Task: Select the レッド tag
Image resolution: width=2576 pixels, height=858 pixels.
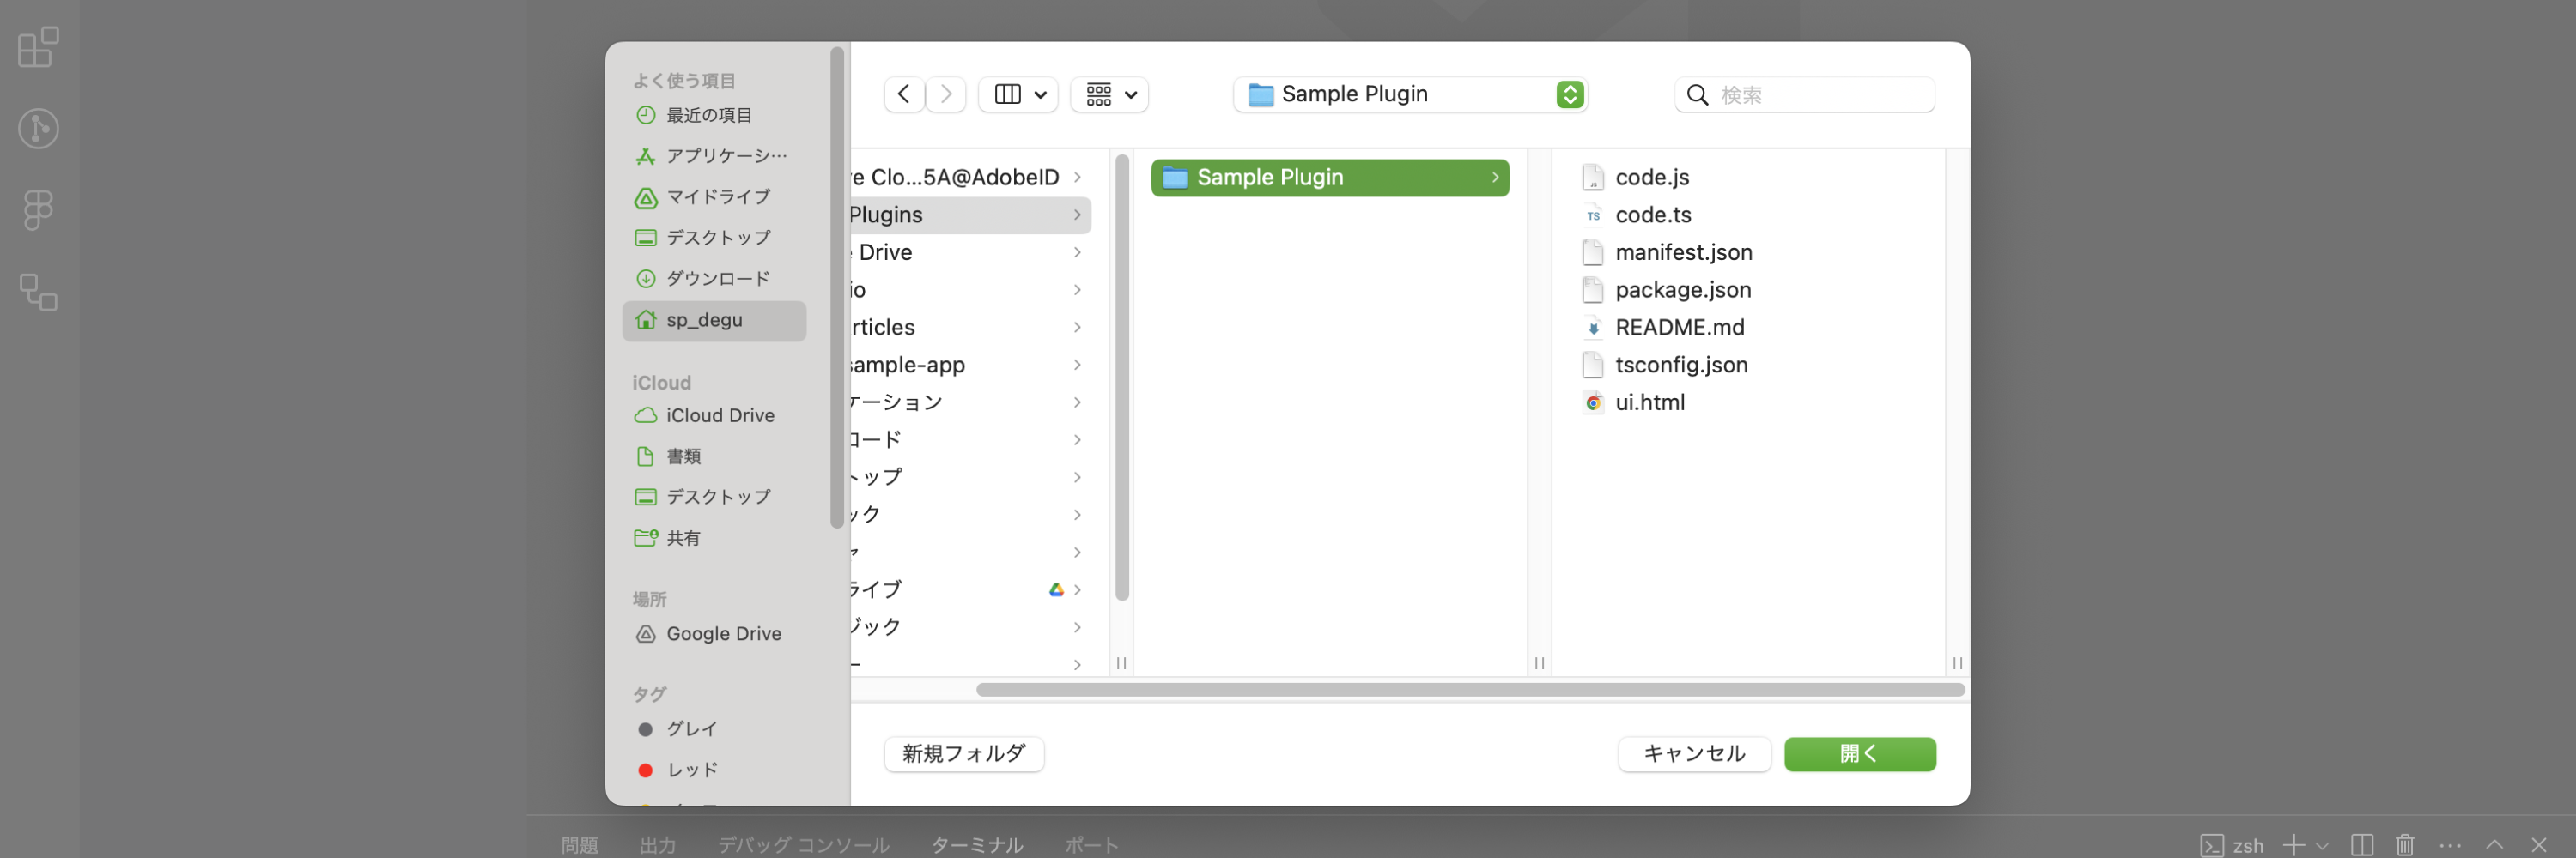Action: 691,769
